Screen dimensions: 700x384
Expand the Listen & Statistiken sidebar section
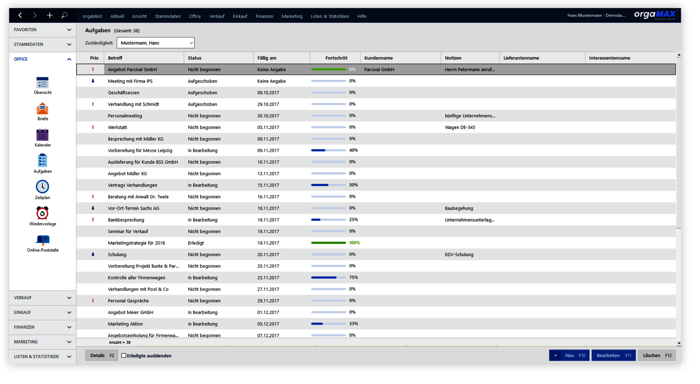42,357
